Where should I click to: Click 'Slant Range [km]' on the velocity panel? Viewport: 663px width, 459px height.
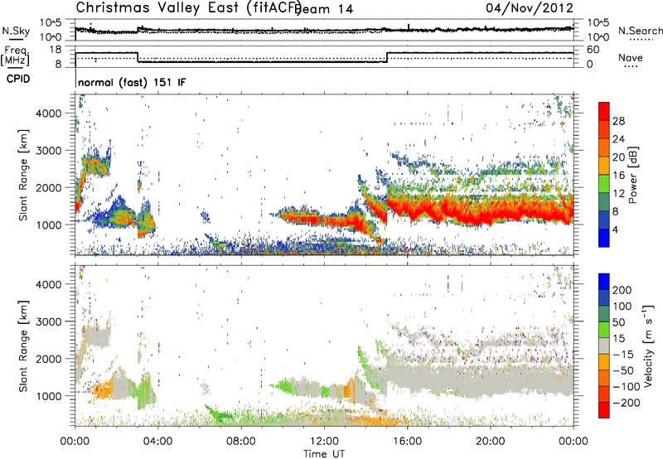(x=23, y=345)
